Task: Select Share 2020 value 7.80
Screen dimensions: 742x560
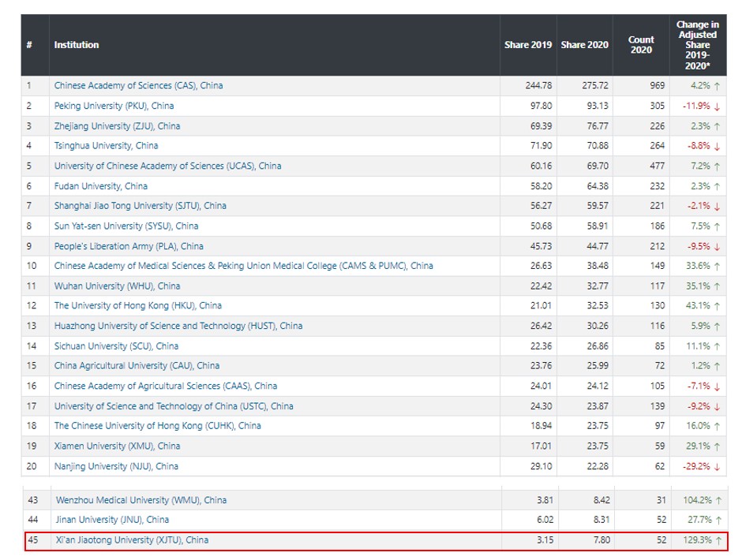Action: click(602, 539)
